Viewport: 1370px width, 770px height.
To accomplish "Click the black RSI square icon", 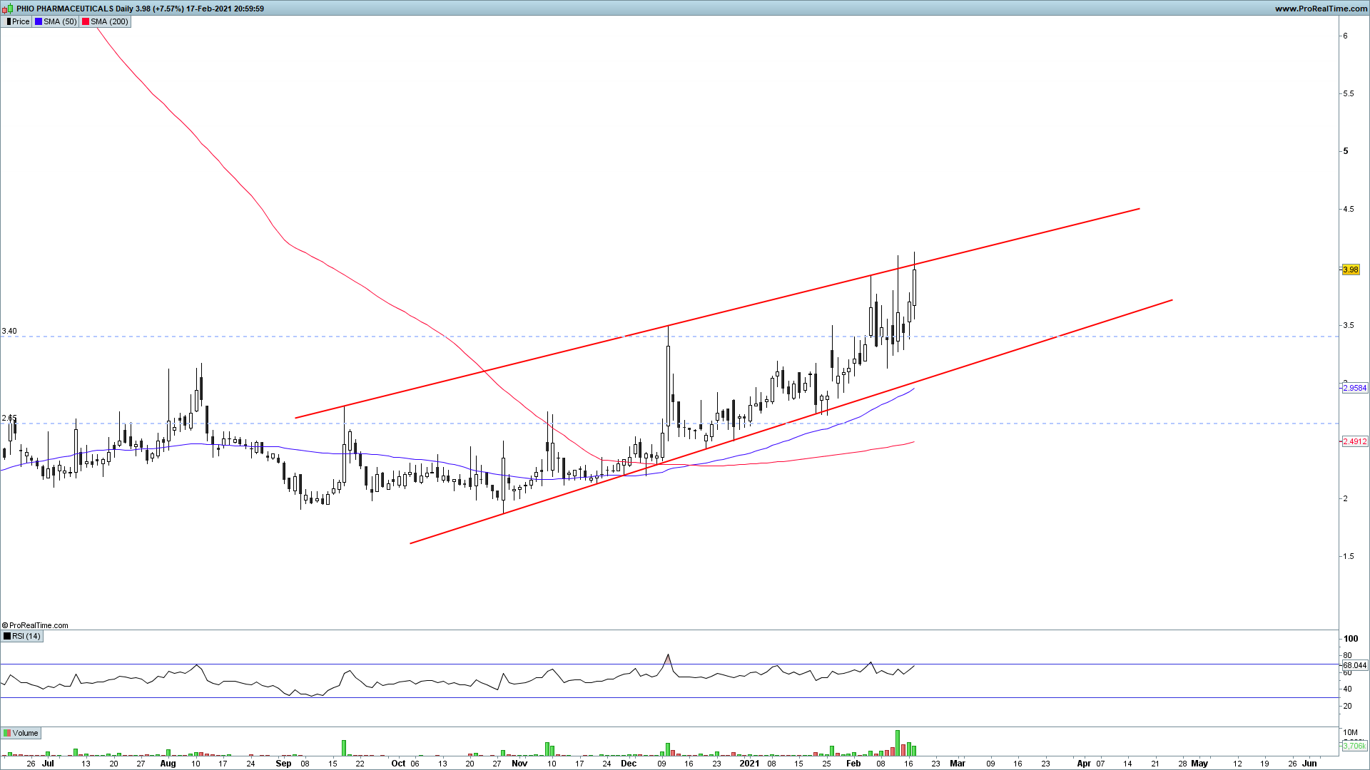I will (x=7, y=636).
